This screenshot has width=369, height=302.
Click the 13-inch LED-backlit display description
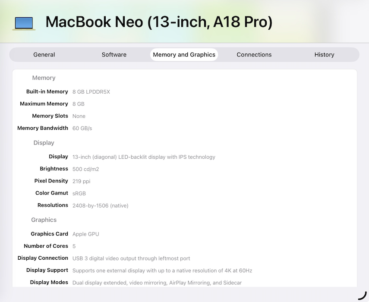click(x=144, y=157)
